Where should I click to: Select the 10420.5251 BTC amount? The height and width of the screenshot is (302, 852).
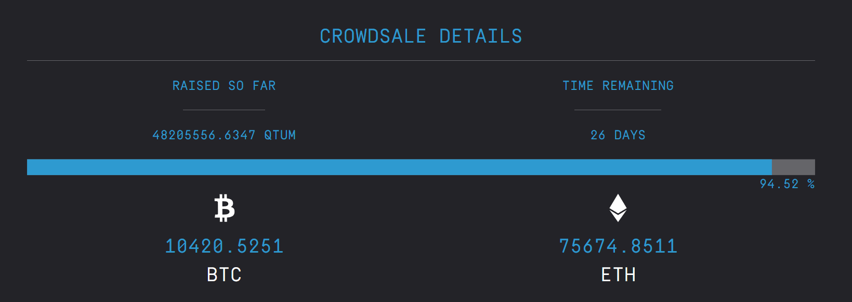point(224,246)
